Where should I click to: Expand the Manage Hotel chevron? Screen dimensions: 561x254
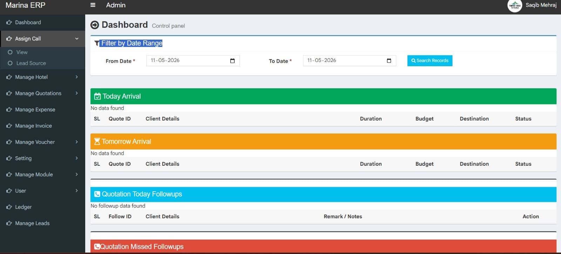click(x=77, y=77)
